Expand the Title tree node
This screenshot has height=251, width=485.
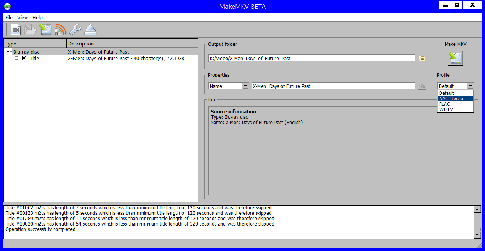tap(17, 58)
